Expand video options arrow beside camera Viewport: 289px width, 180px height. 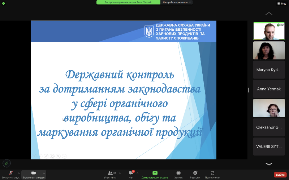44,173
